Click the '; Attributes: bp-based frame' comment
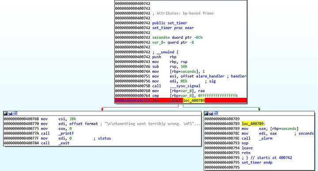The height and width of the screenshot is (171, 318). click(183, 13)
